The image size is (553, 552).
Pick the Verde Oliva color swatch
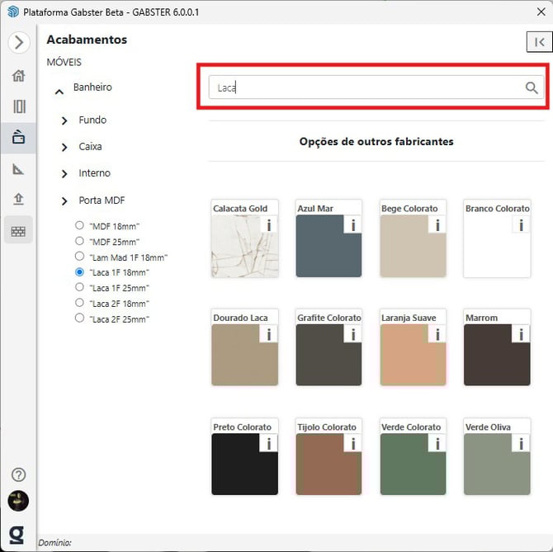(496, 464)
